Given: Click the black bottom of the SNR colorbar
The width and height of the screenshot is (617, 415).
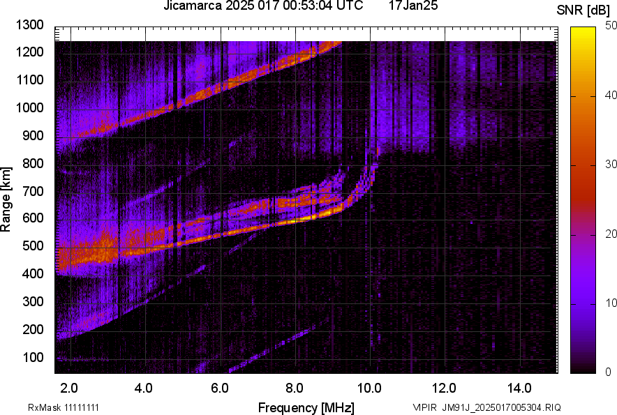Looking at the screenshot, I should point(585,370).
